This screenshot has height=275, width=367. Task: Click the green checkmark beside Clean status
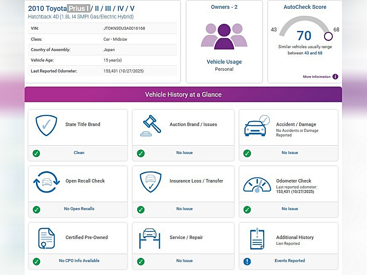[36, 153]
